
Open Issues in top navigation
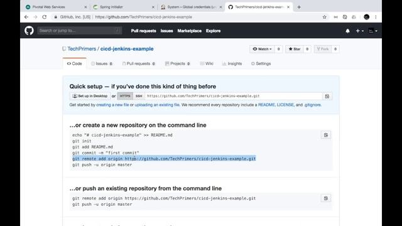click(166, 31)
